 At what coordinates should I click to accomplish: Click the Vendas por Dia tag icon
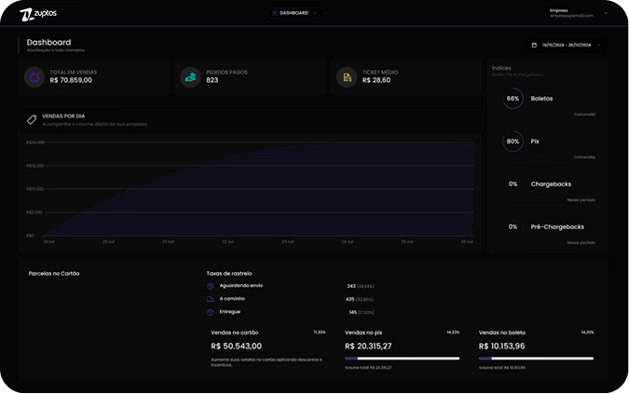pos(32,119)
